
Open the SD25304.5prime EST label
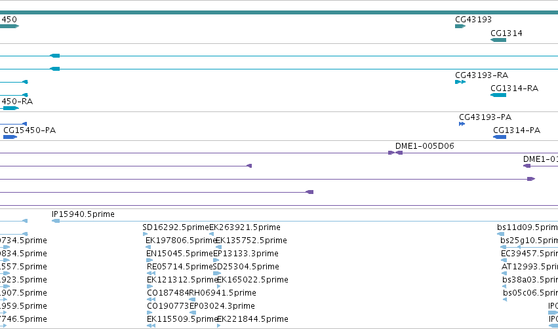246,267
